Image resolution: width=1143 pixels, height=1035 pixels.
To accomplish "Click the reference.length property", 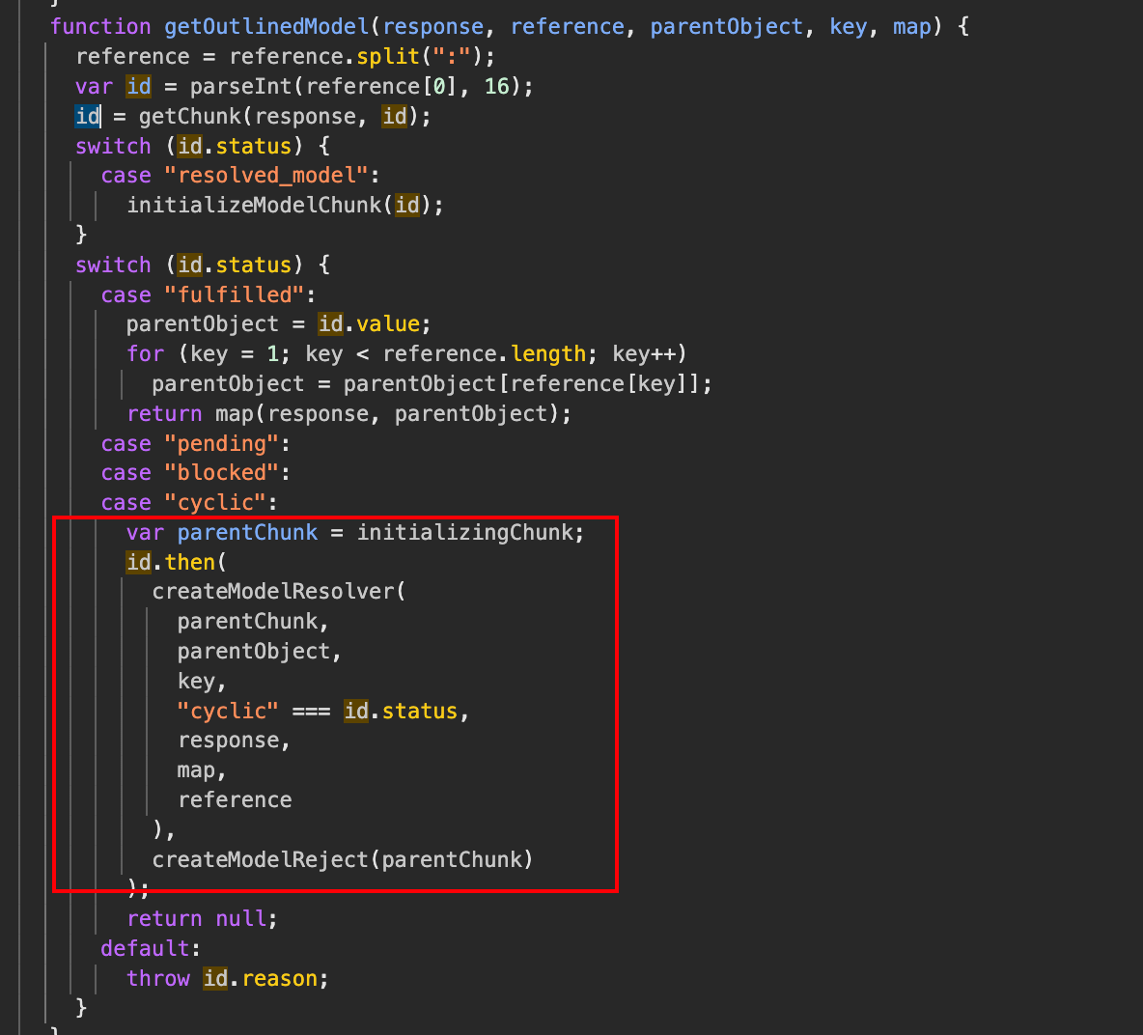I will coord(548,353).
